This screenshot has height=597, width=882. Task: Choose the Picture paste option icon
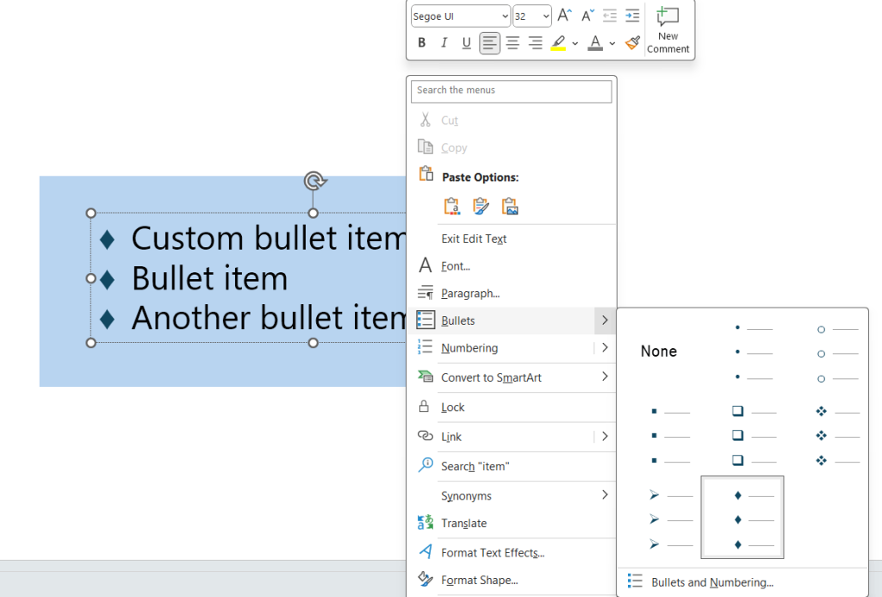point(510,207)
